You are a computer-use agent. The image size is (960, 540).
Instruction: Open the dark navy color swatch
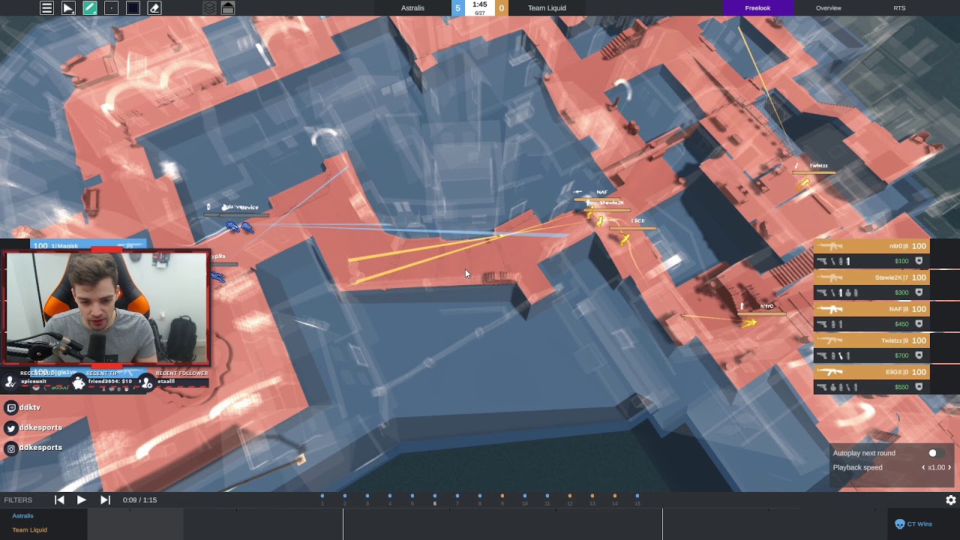click(x=133, y=8)
